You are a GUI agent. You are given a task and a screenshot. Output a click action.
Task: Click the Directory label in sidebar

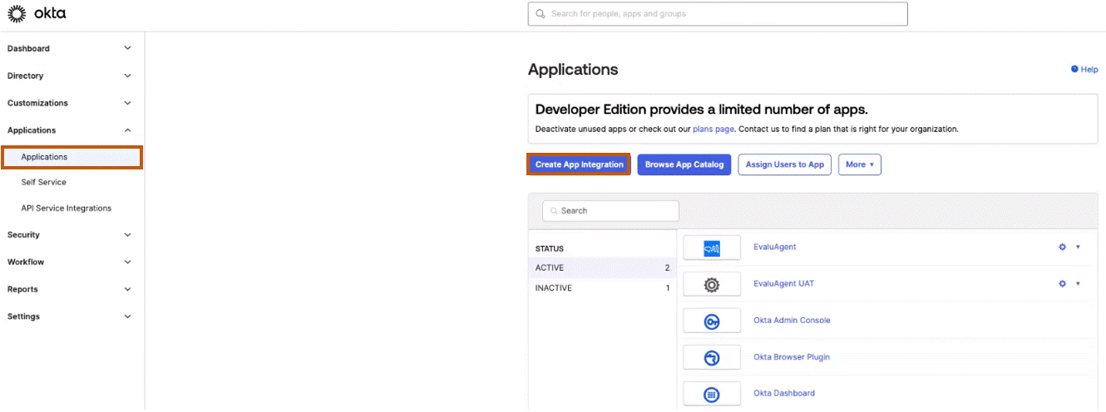coord(25,76)
